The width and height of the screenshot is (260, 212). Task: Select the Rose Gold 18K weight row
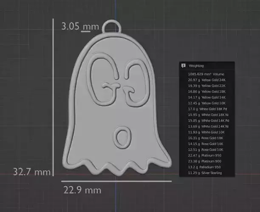pyautogui.click(x=206, y=138)
